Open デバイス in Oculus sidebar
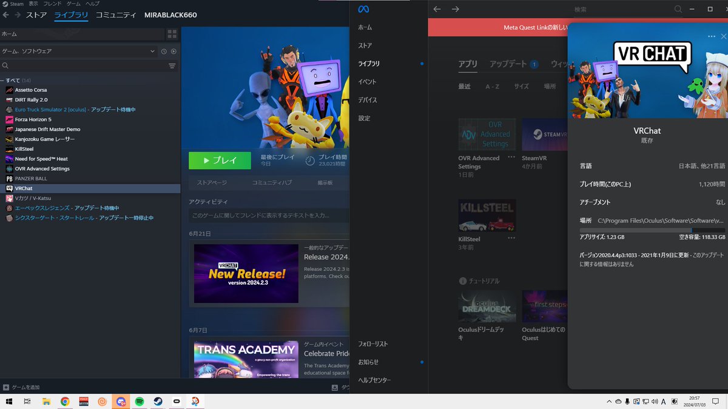This screenshot has width=728, height=409. tap(368, 100)
